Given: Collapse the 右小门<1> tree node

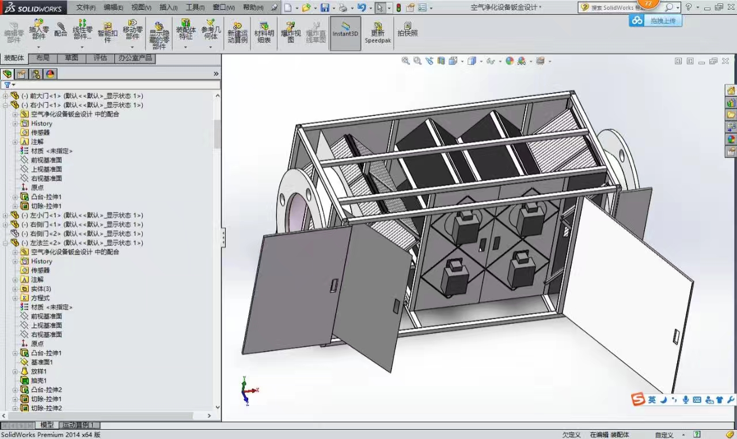Looking at the screenshot, I should point(6,105).
